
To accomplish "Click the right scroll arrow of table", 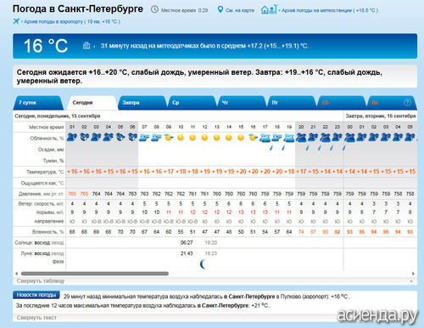I will 413,274.
